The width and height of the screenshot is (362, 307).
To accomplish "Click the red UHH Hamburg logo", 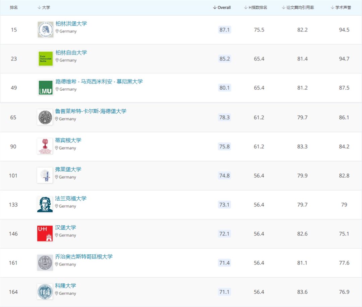I will click(45, 233).
